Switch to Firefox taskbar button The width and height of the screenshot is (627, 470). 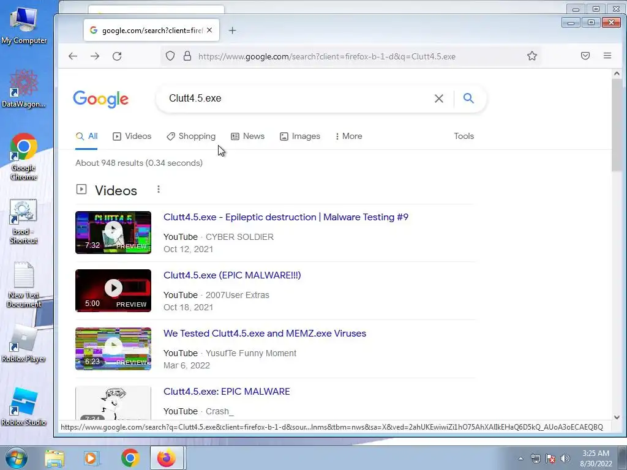point(167,458)
